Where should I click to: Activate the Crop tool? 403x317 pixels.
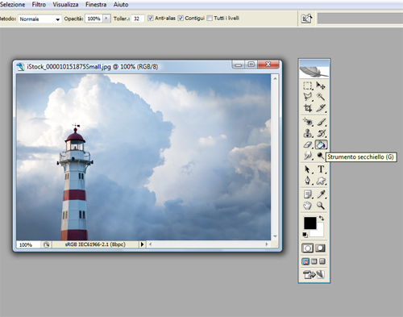tap(308, 108)
